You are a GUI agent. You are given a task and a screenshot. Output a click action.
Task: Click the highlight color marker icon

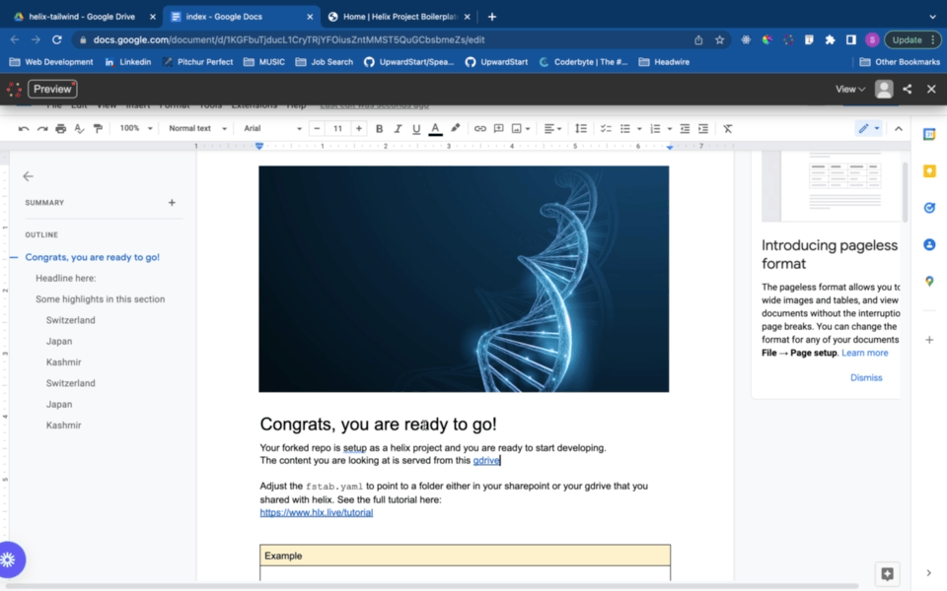455,129
